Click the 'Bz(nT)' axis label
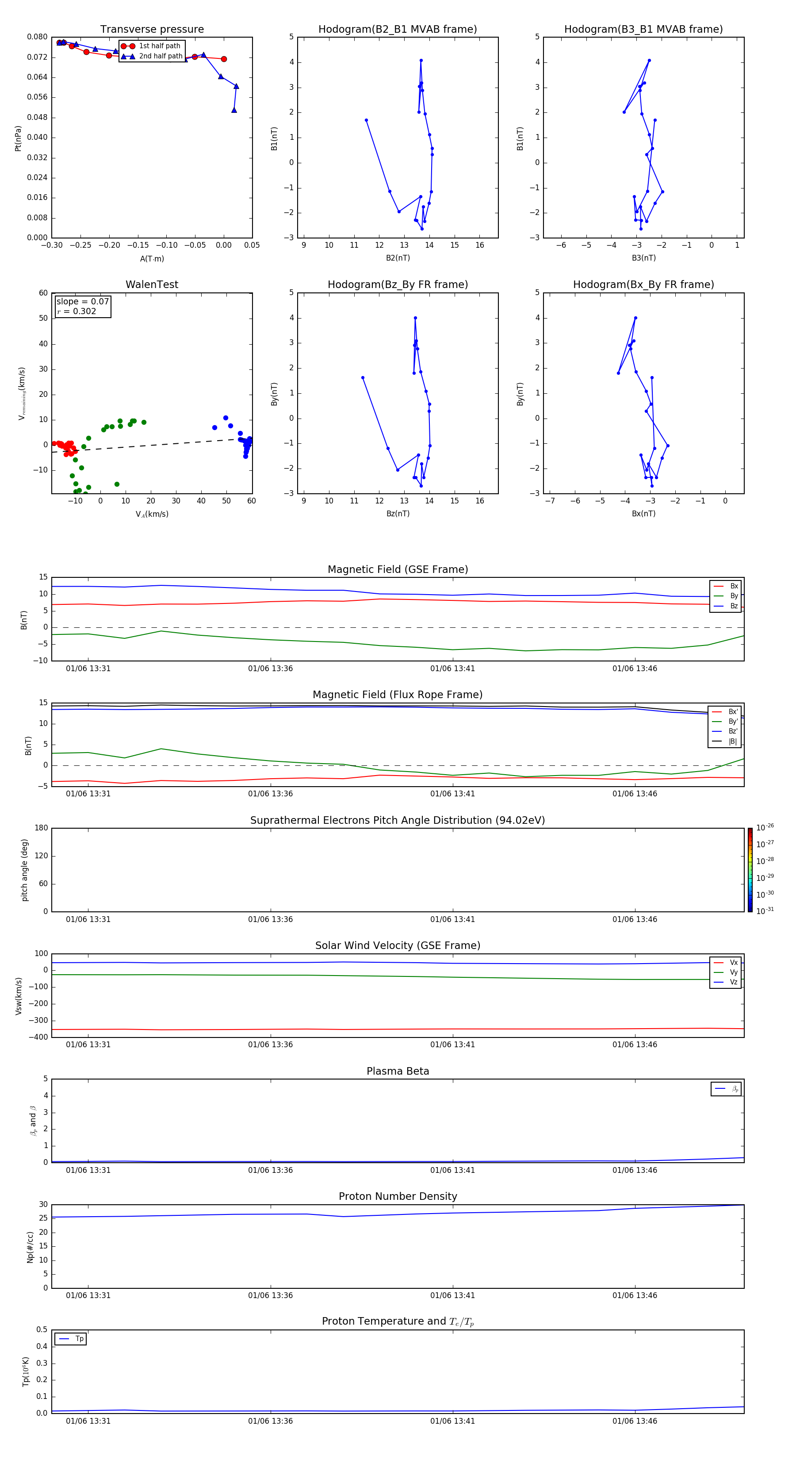This screenshot has width=796, height=1460. pos(398,514)
